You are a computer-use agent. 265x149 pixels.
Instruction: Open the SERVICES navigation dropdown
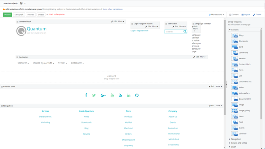24,63
